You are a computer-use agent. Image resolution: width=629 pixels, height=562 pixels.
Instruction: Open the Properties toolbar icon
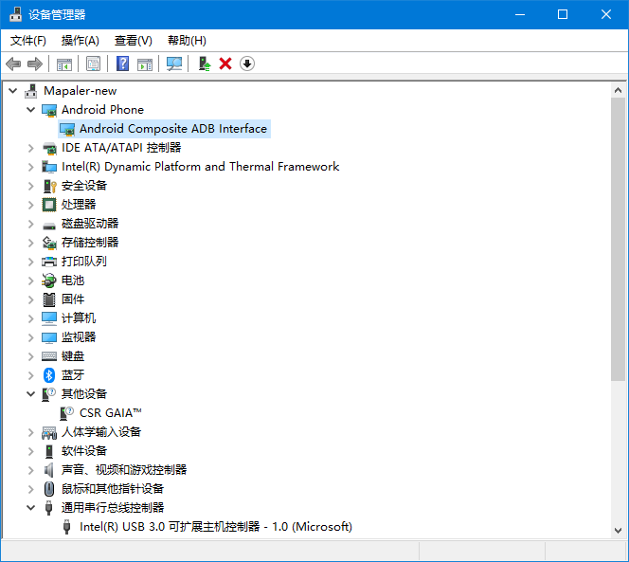click(x=93, y=63)
